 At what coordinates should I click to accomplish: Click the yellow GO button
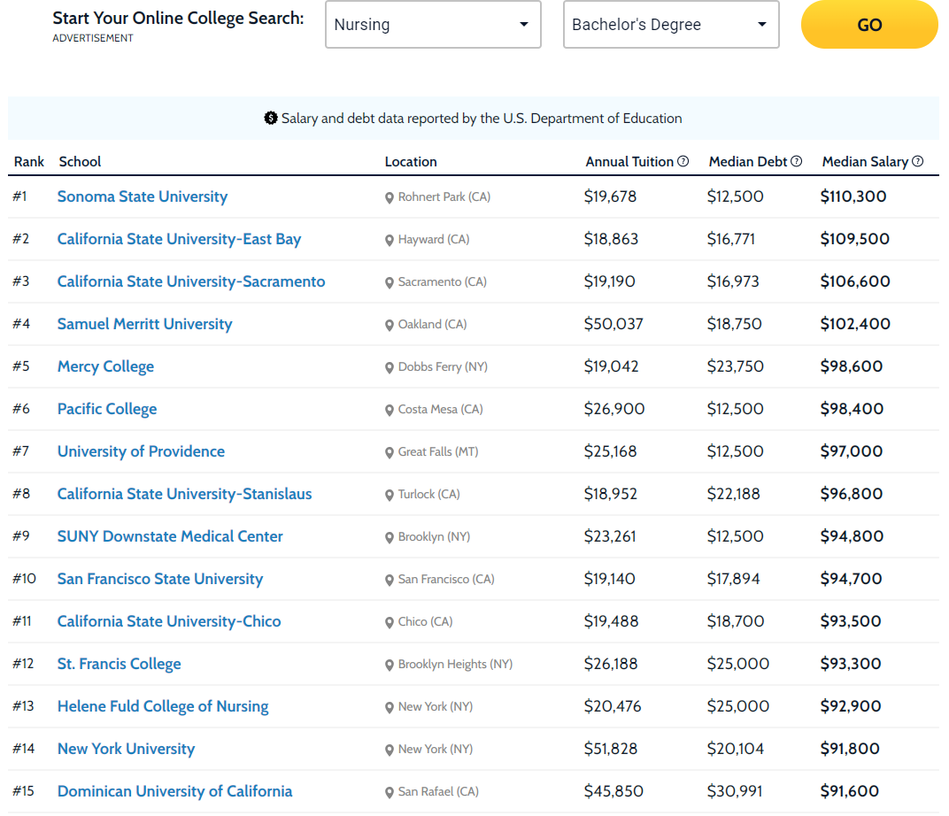pos(869,24)
